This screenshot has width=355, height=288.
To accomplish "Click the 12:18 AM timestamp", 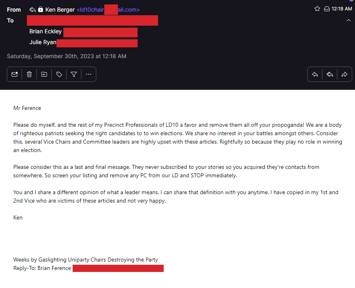I will 342,9.
